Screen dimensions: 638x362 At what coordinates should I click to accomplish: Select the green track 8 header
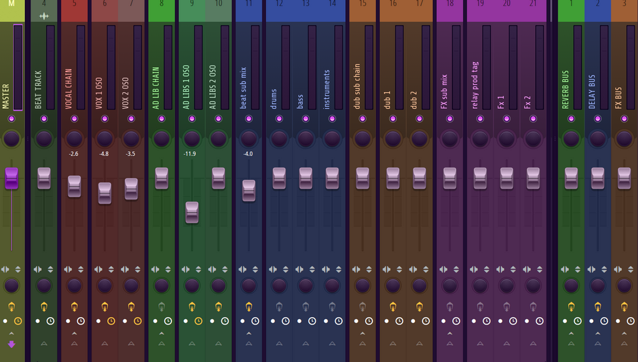pos(161,11)
